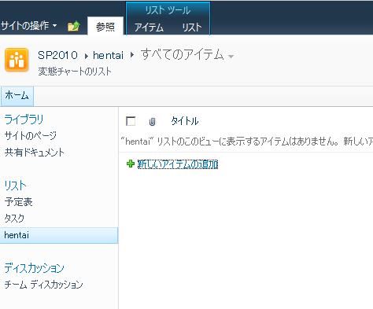Go to SP2010 site in breadcrumb
This screenshot has width=373, height=309.
click(x=57, y=55)
